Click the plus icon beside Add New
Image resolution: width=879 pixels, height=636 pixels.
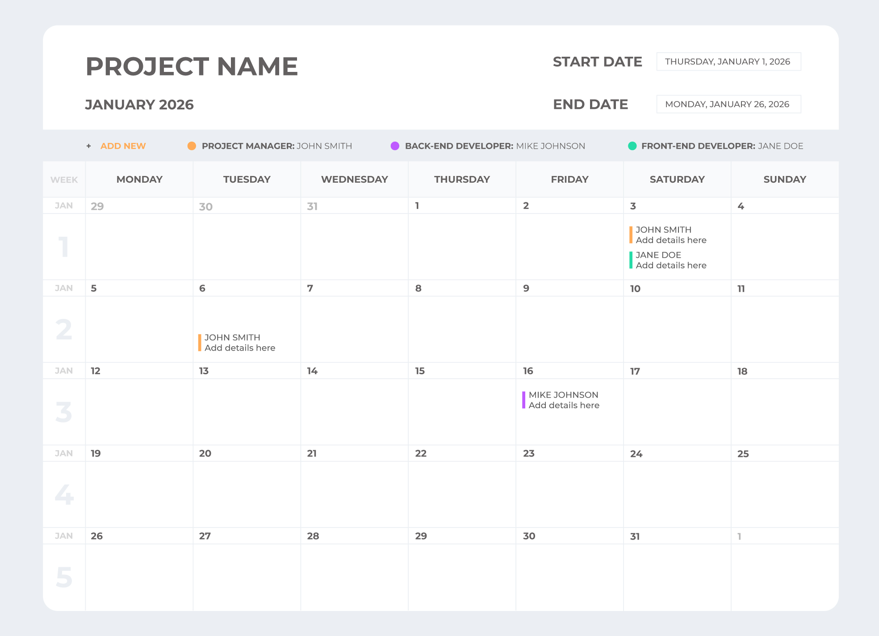tap(89, 146)
